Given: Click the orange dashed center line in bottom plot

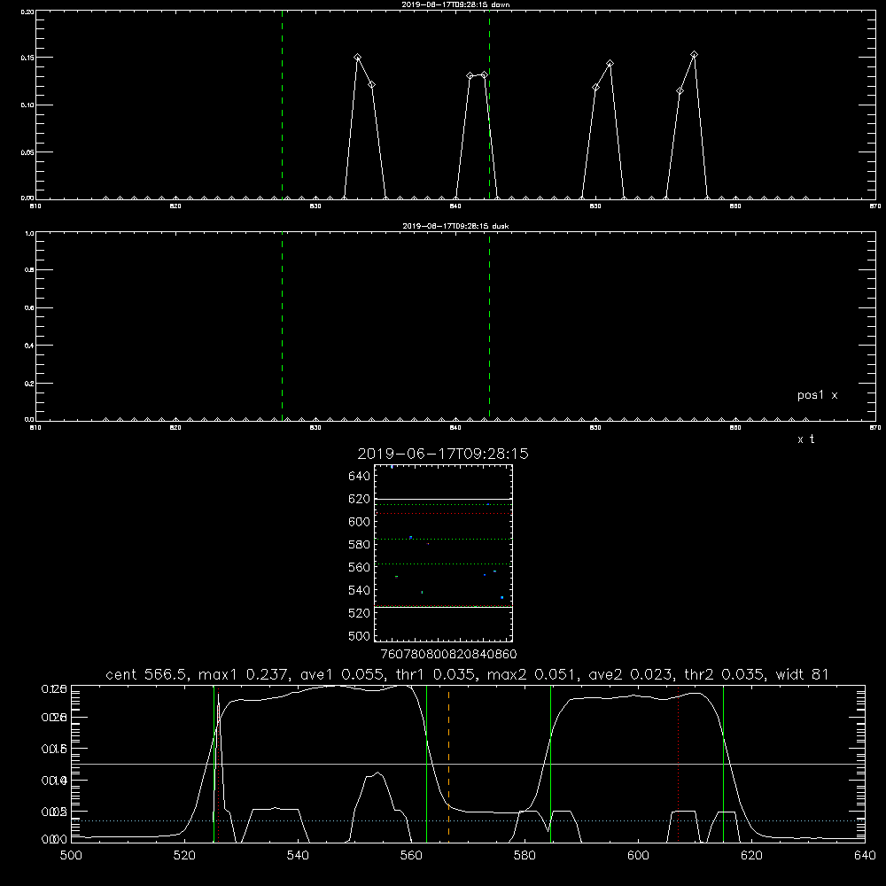Looking at the screenshot, I should (448, 764).
